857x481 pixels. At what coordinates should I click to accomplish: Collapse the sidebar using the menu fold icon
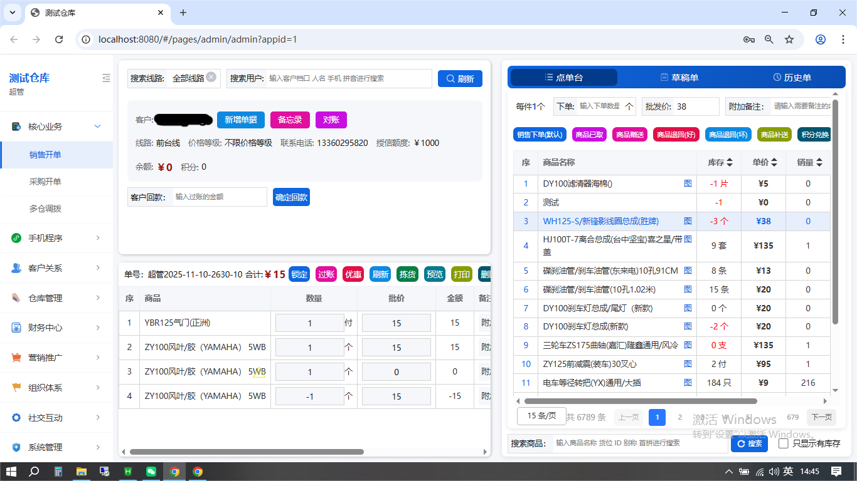[x=106, y=78]
